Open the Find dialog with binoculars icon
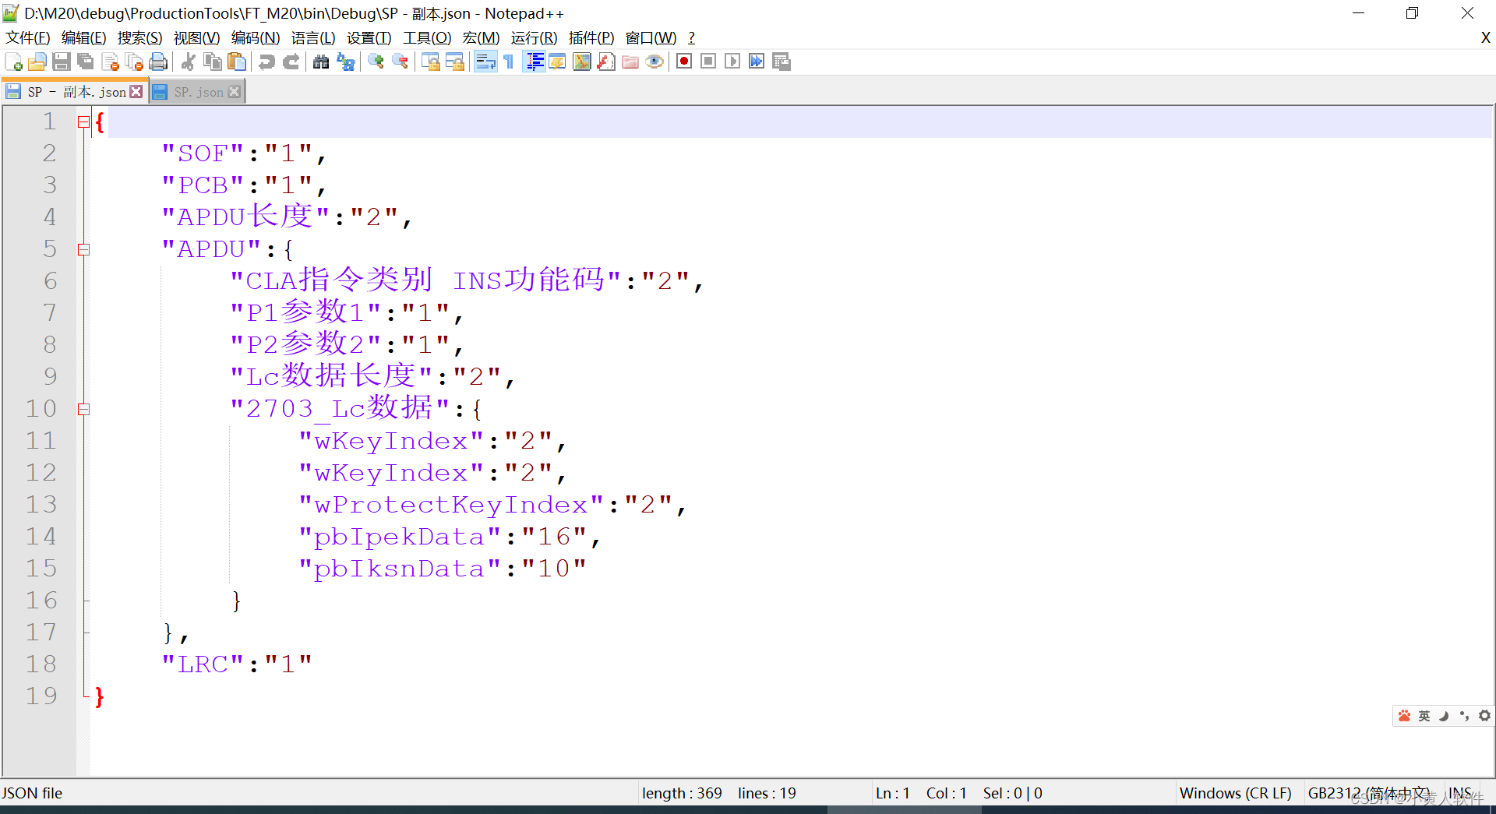The height and width of the screenshot is (814, 1496). coord(321,62)
